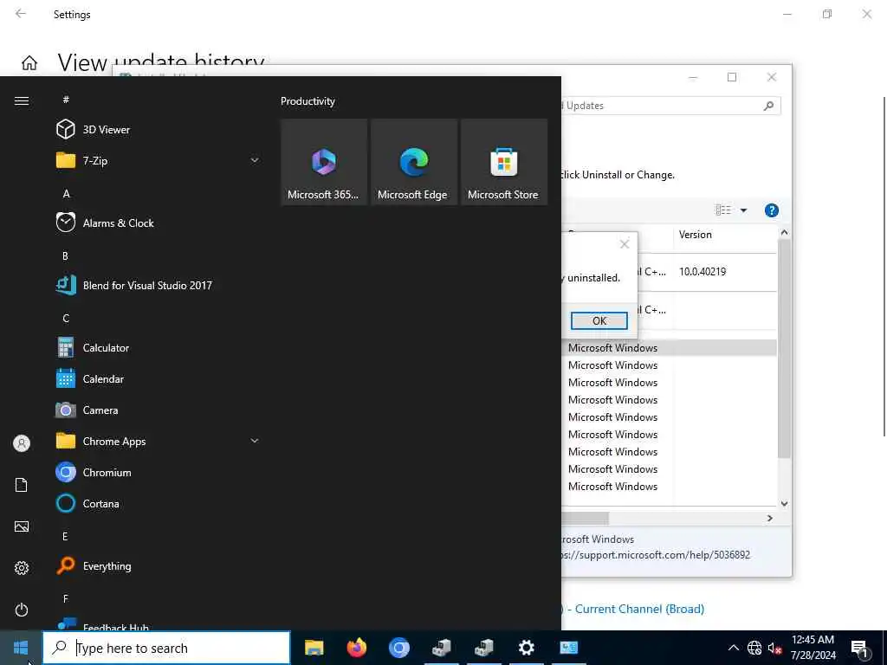
Task: Open Cortana
Action: pyautogui.click(x=158, y=503)
